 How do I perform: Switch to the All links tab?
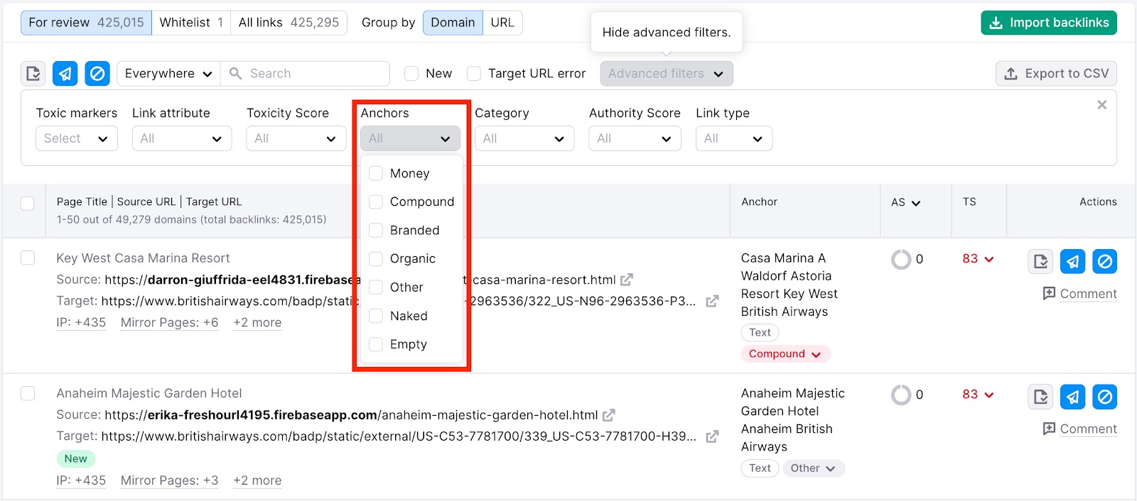289,23
